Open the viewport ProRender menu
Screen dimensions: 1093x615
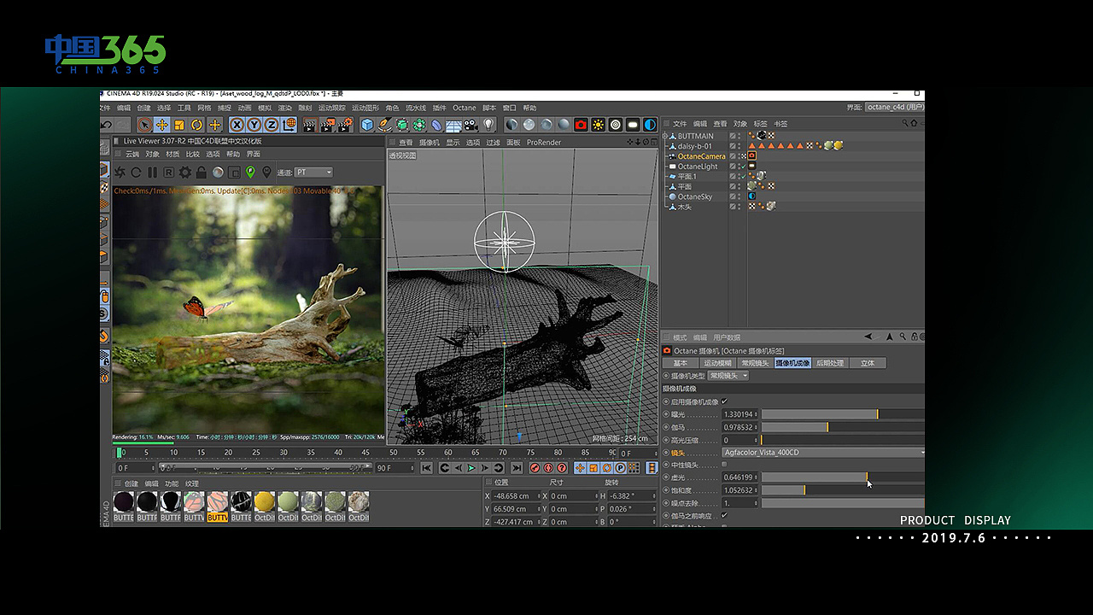tap(544, 142)
